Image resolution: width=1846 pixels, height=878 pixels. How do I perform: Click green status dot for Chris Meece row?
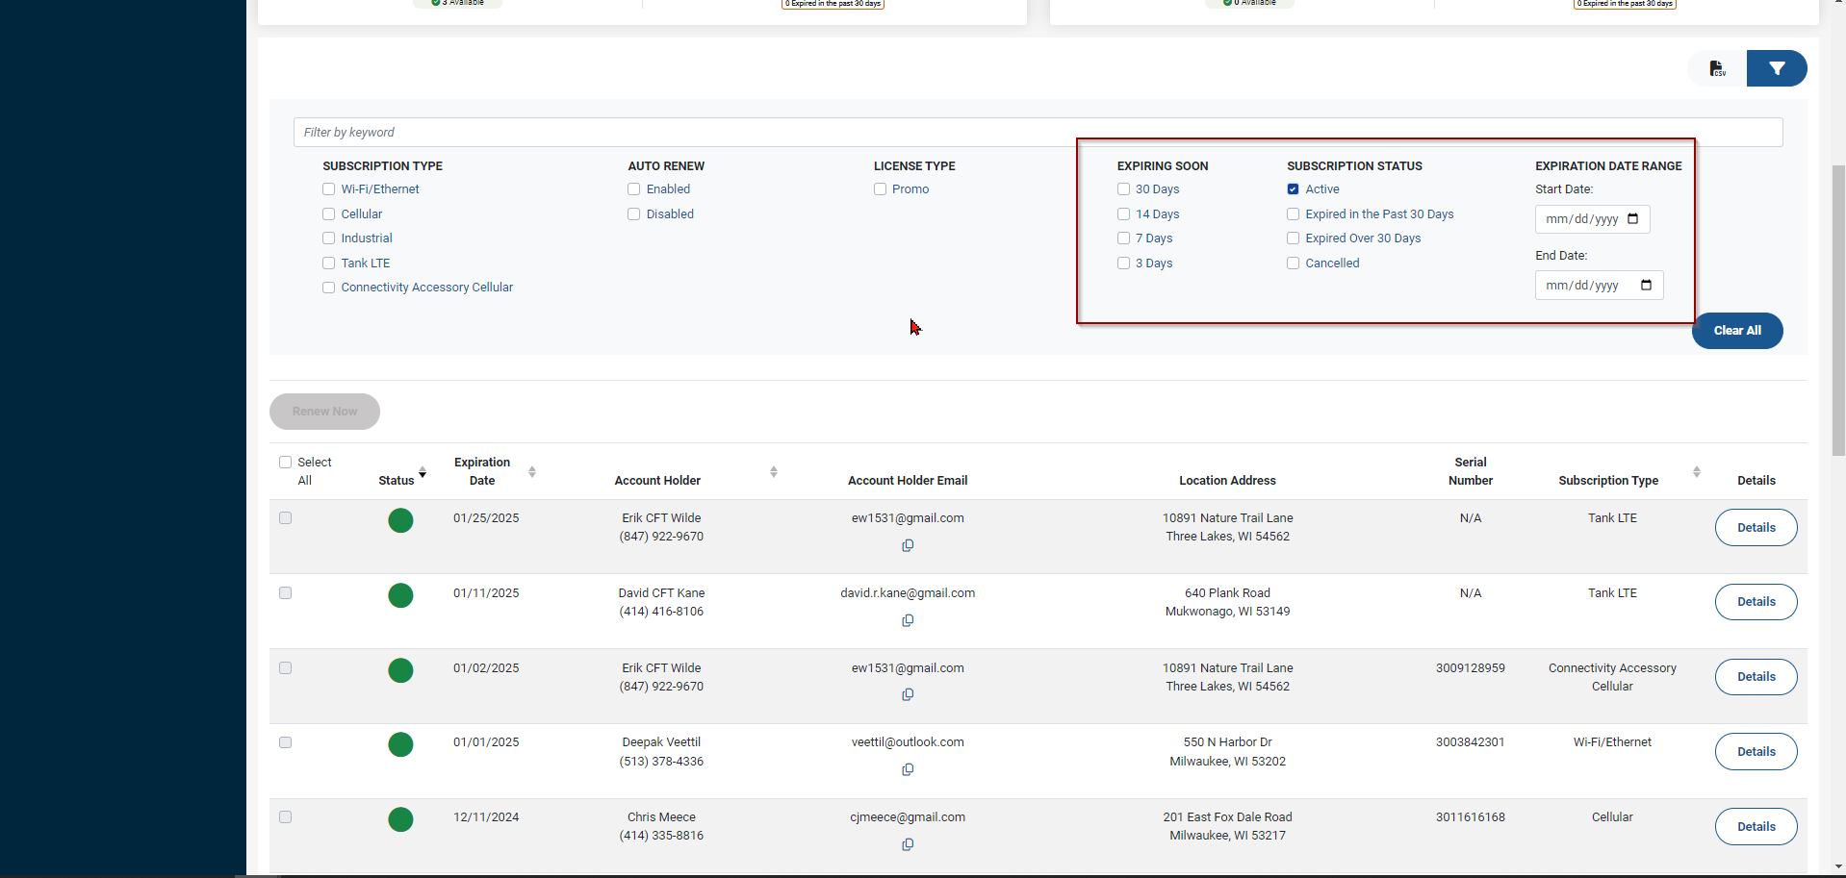click(x=400, y=819)
